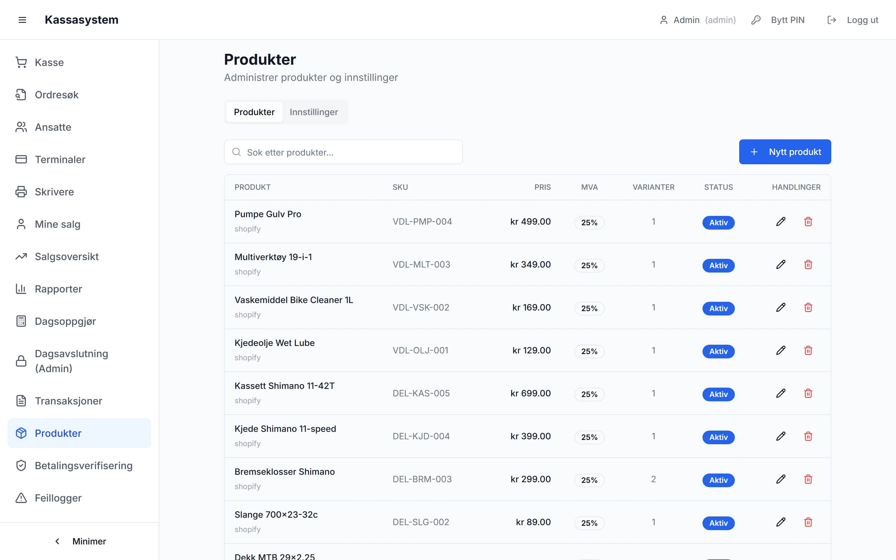This screenshot has height=560, width=896.
Task: Open Dagsoppgjør in the sidebar
Action: coord(79,321)
